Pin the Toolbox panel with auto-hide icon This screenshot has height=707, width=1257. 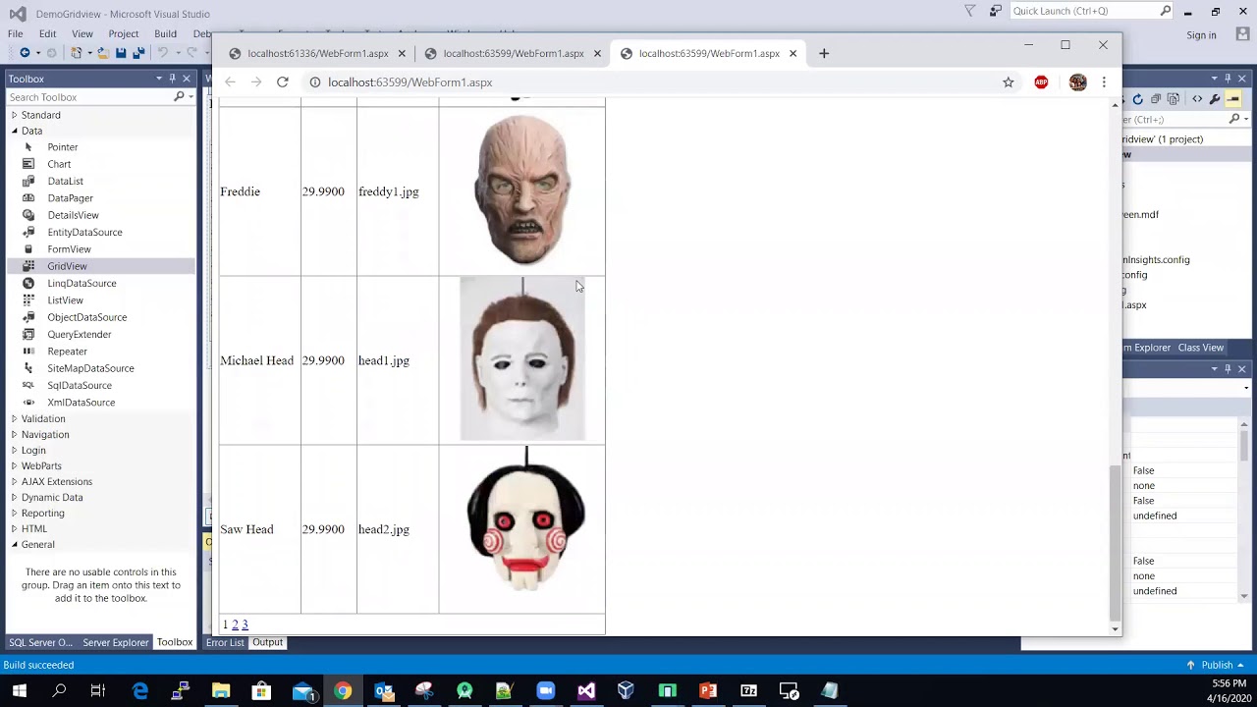tap(172, 79)
